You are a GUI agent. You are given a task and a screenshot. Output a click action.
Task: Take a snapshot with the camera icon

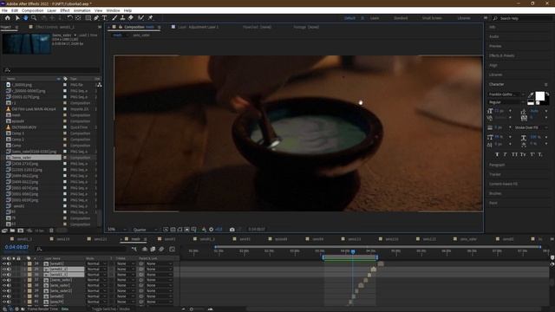click(232, 229)
